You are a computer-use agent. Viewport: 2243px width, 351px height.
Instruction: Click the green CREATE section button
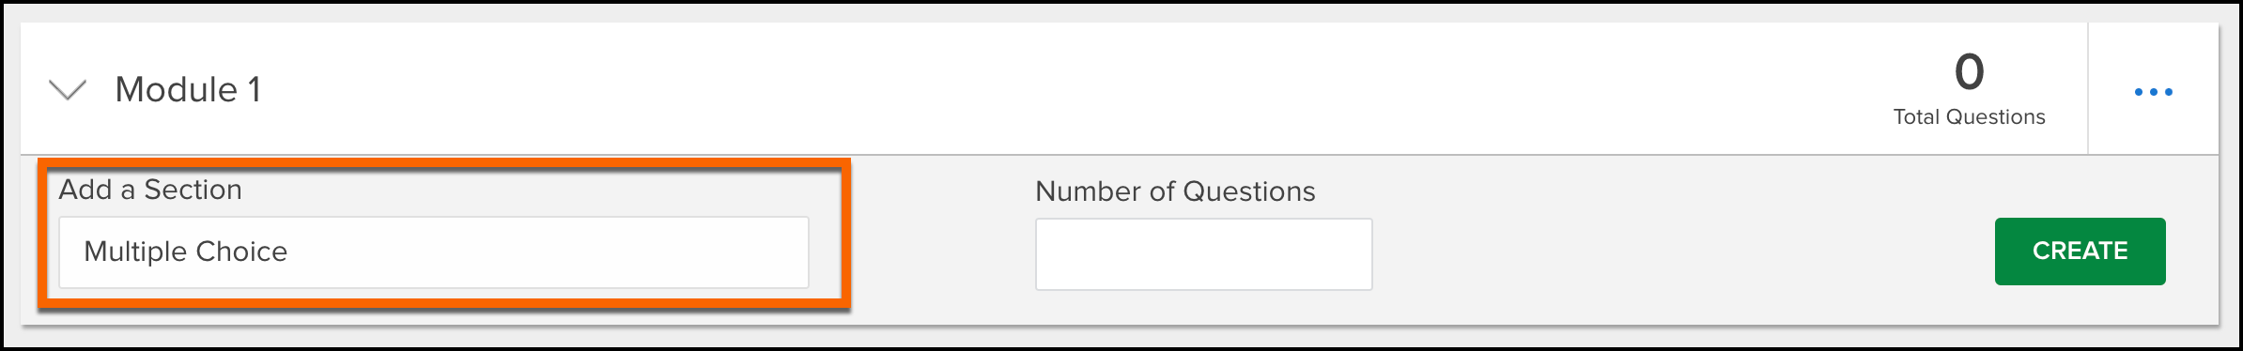(2080, 252)
